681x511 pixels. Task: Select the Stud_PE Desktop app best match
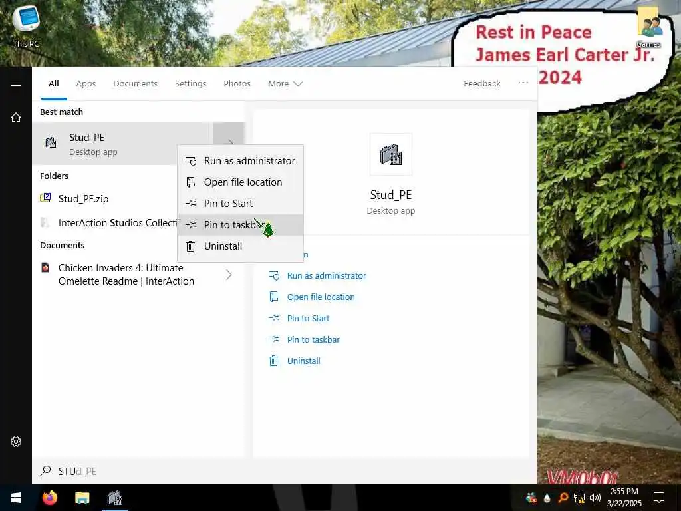tap(122, 144)
